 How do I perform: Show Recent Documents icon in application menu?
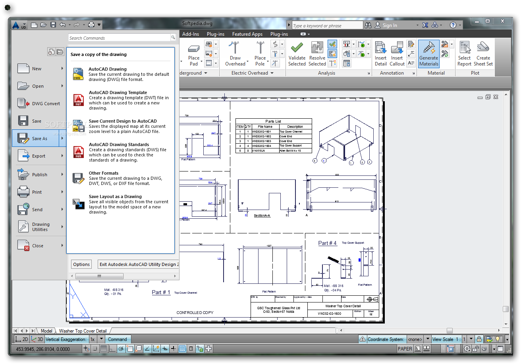click(x=51, y=52)
